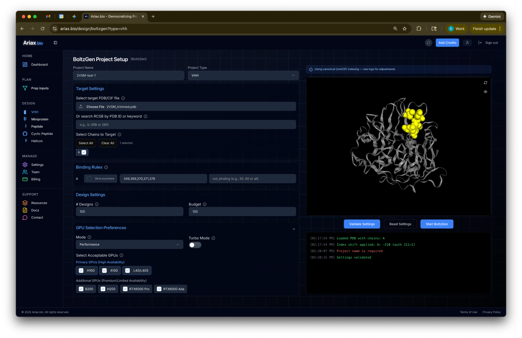Open Miniprotein in the Design sidebar
Viewport: 522px width, 338px height.
click(40, 119)
